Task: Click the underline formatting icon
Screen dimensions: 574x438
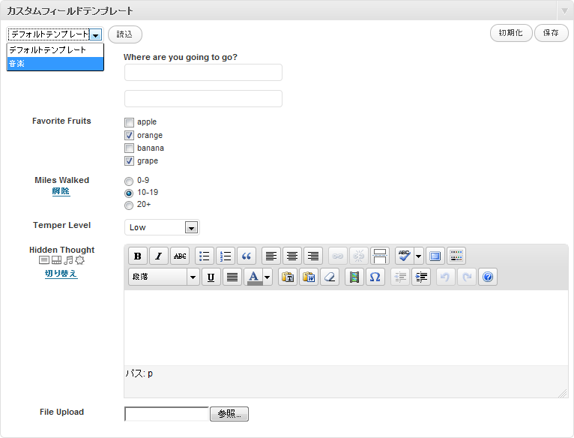Action: pyautogui.click(x=211, y=277)
